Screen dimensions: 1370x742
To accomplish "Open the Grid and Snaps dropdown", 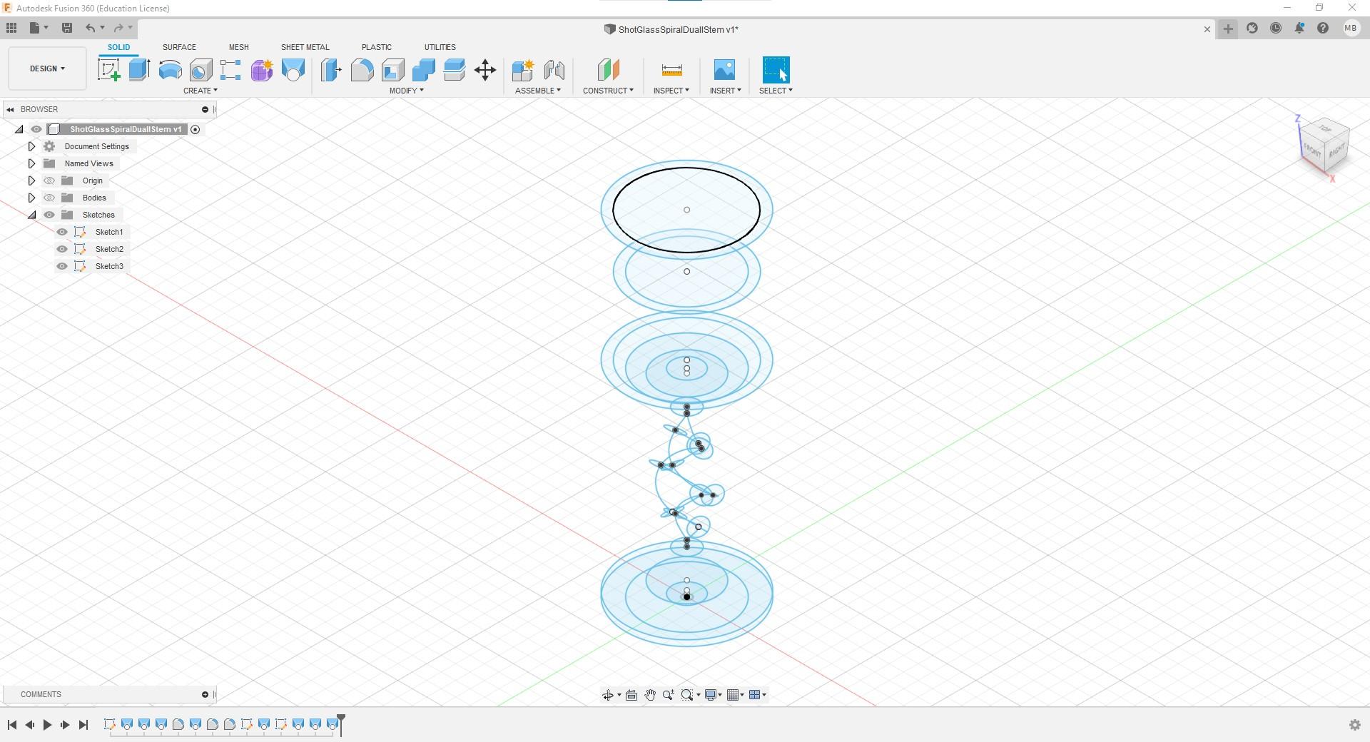I will [x=736, y=695].
